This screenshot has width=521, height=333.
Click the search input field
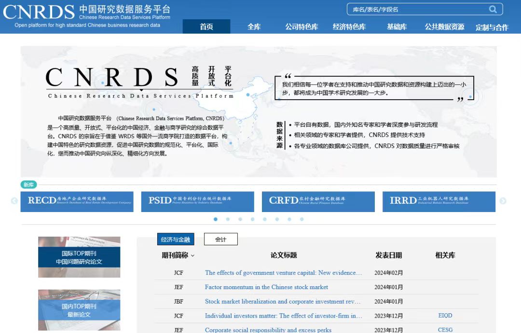coord(417,9)
